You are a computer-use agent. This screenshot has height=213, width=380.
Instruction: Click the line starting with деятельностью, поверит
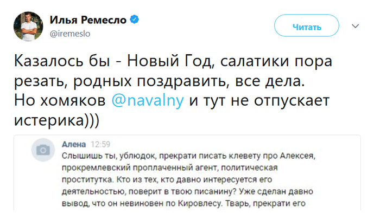pos(187,191)
